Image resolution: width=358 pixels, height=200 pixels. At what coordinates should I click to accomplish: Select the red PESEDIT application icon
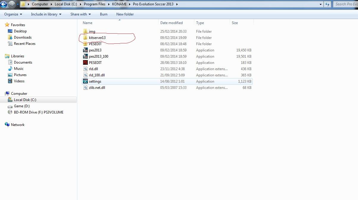click(85, 62)
